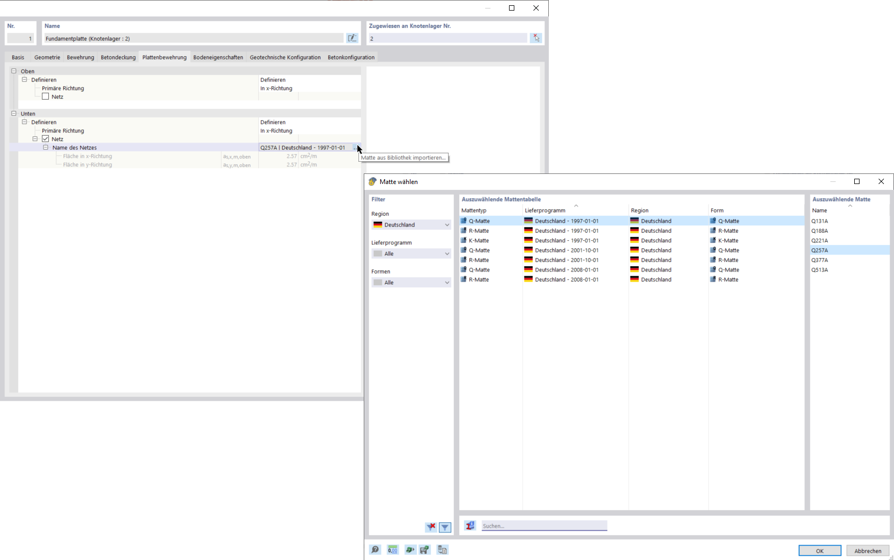Select R-Matte row with Deutschland - 2001-10-01

point(632,260)
